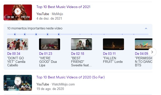The image size is (161, 95).
Task: Jump to moment De 01:23
Action: 46,54
